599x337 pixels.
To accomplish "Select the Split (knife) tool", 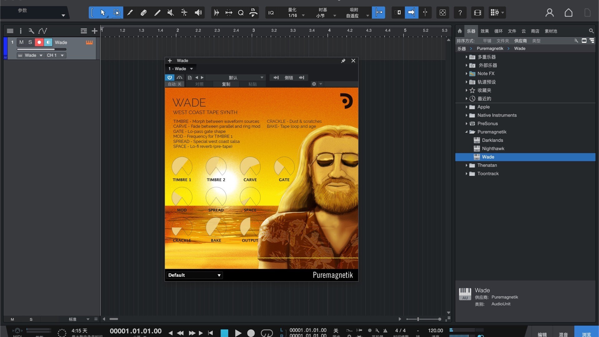I will (130, 12).
